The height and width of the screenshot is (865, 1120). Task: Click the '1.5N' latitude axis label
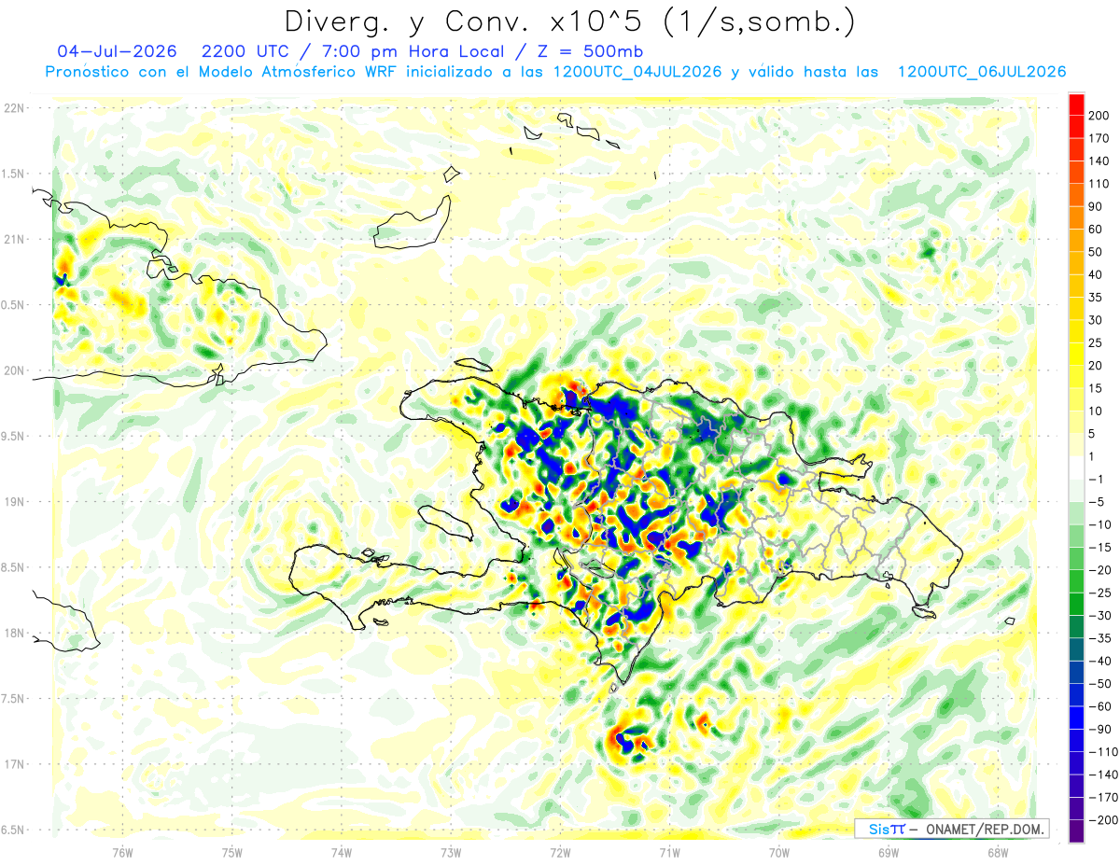click(x=14, y=174)
